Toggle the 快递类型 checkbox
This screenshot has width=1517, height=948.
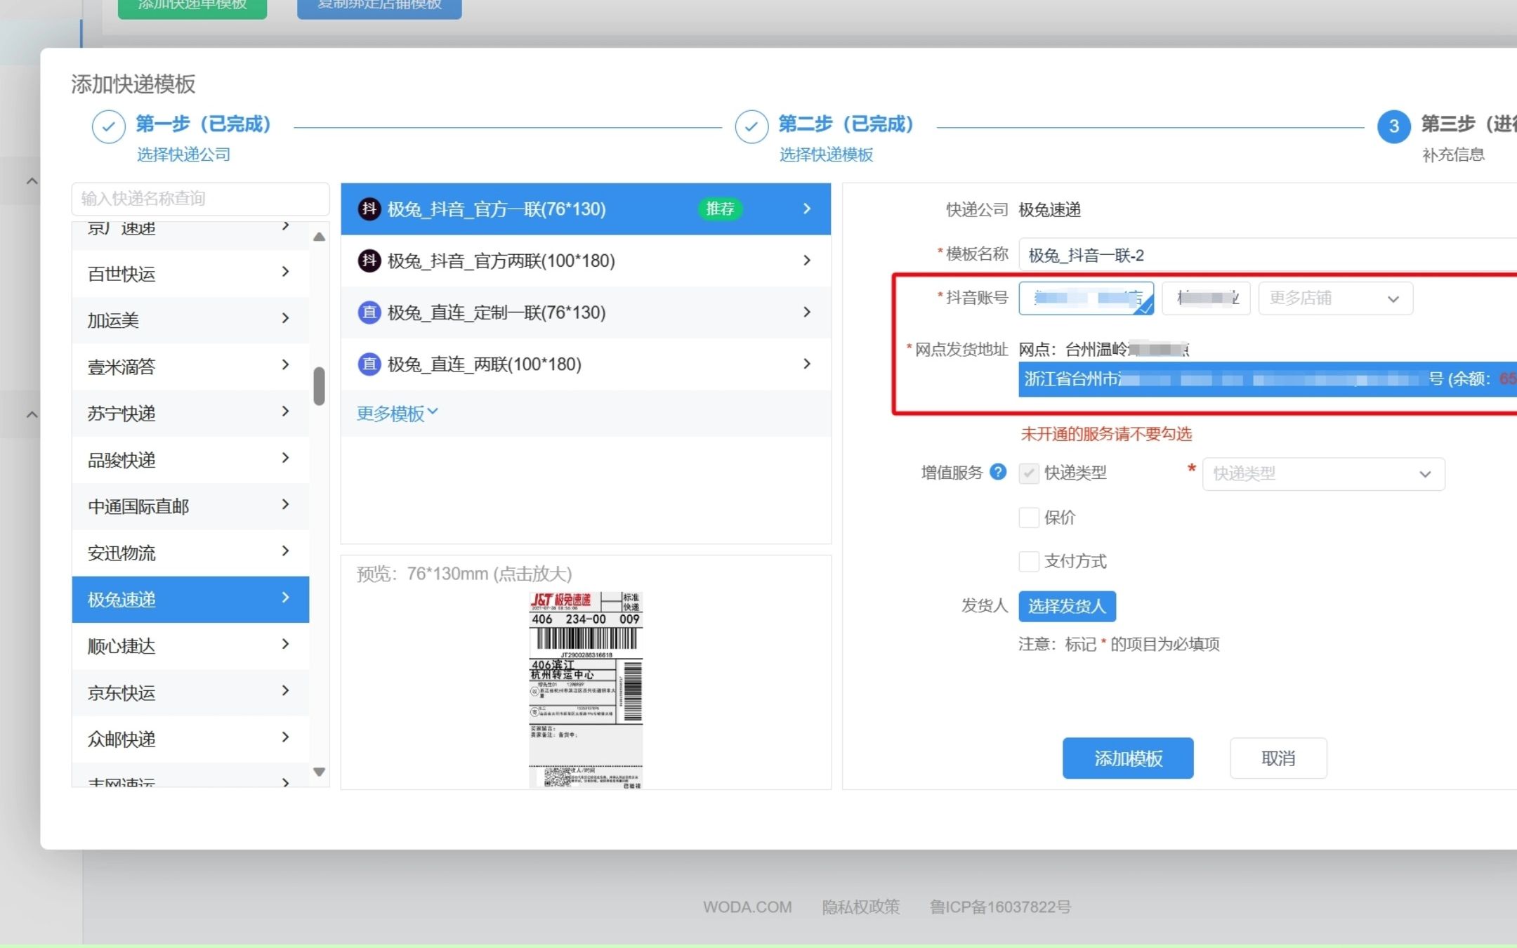pos(1029,473)
